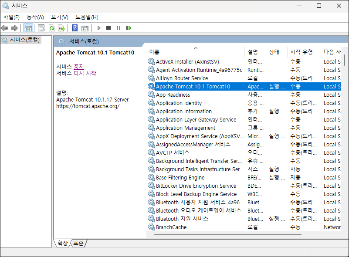349x257 pixels.
Task: Click the Apache Tomcat 10.1 Tomcat10 heading
Action: coord(95,53)
